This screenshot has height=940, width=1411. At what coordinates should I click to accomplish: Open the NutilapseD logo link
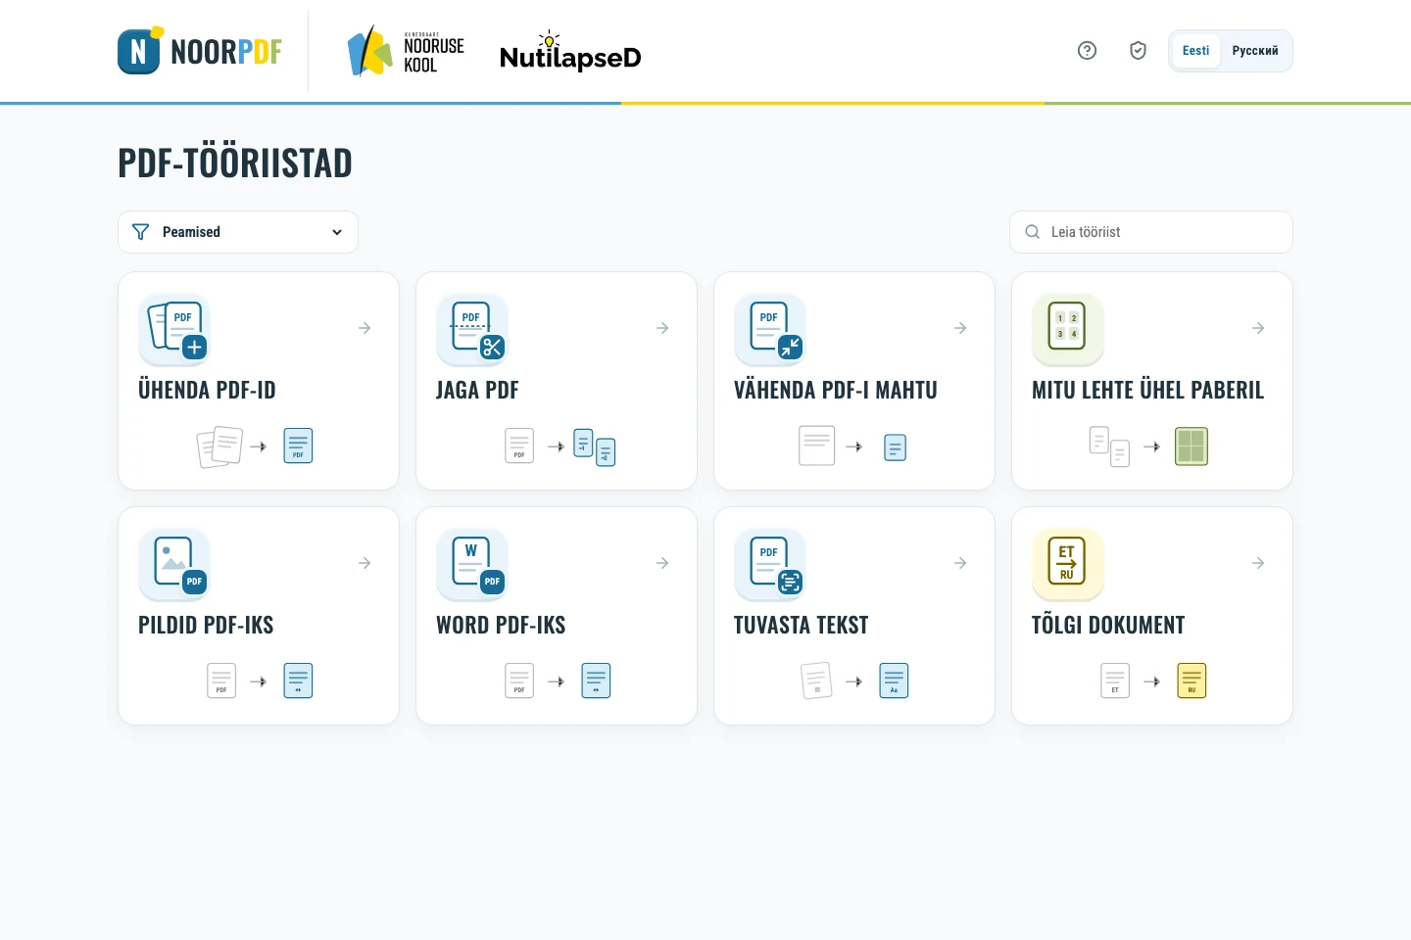click(x=570, y=53)
